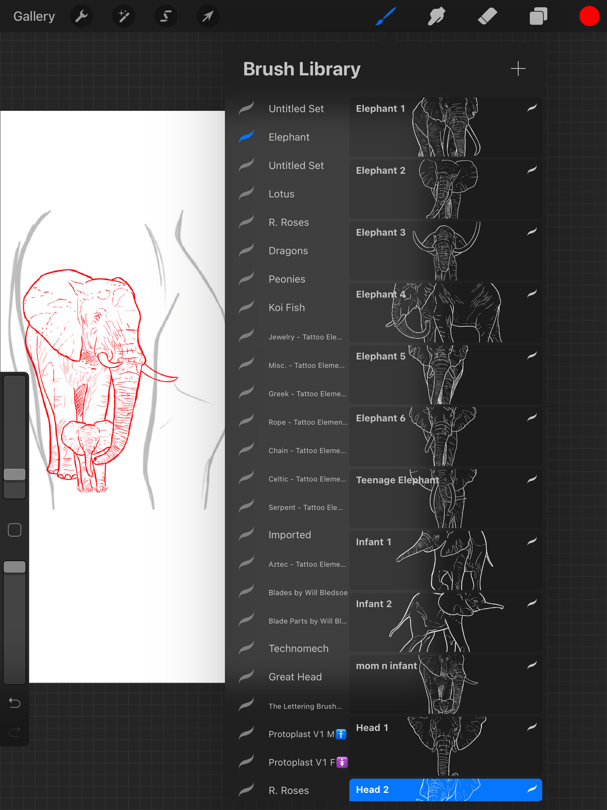Choose the Elephant 3 brush
This screenshot has height=810, width=607.
pos(445,251)
